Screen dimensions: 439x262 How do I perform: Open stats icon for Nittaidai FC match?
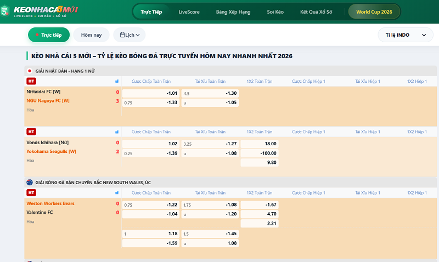(x=117, y=81)
